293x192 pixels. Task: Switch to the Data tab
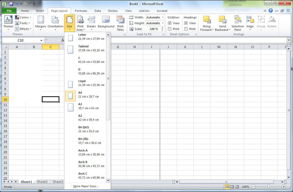[98, 11]
